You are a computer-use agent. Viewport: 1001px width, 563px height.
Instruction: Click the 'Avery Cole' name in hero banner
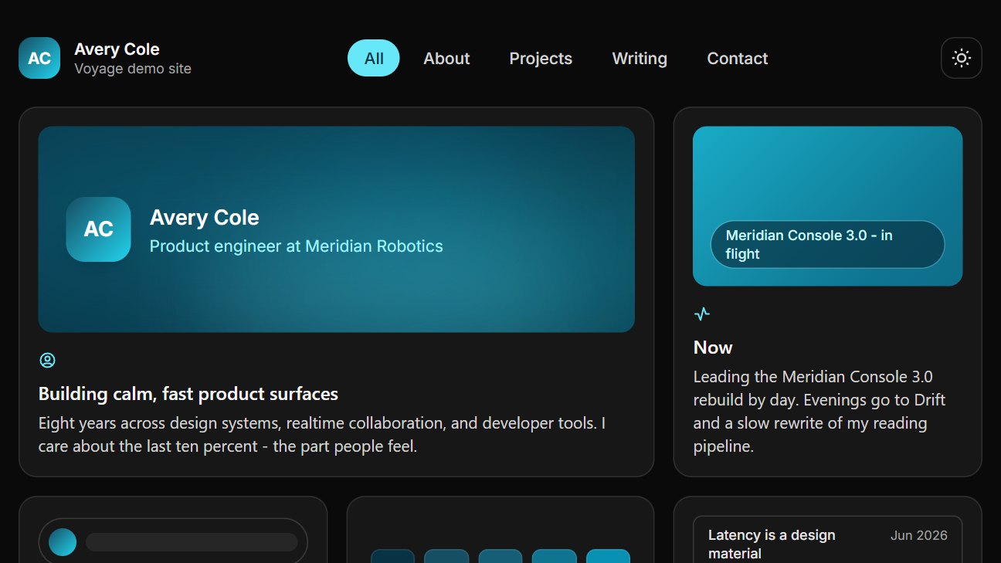click(205, 218)
